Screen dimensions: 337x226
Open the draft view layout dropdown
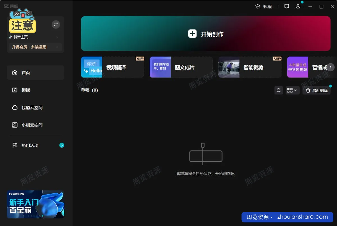tap(293, 90)
